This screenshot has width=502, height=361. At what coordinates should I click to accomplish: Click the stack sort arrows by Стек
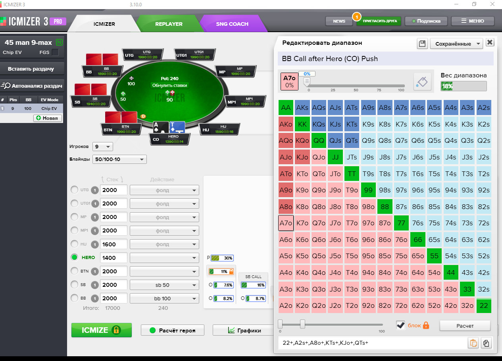point(112,180)
